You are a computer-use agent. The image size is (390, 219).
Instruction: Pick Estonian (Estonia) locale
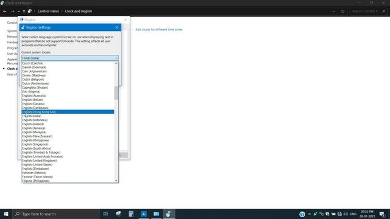tap(68, 173)
